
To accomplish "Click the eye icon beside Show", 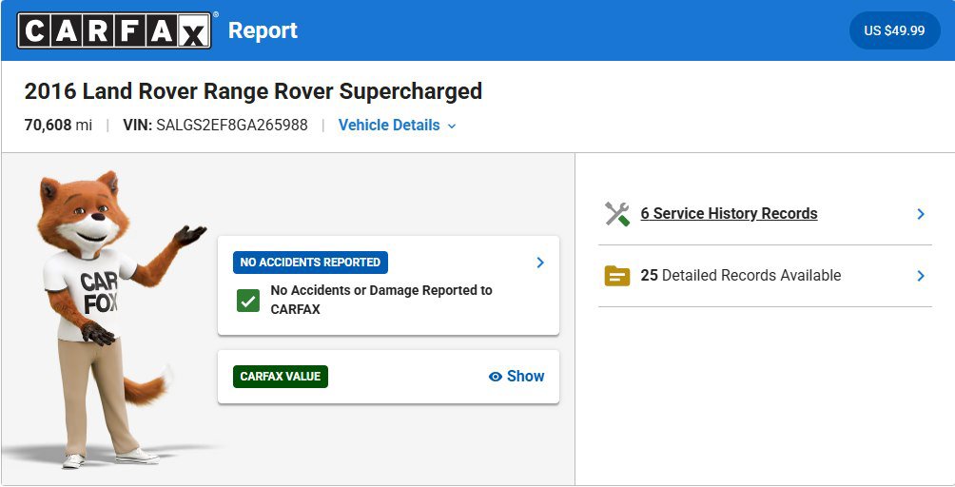I will coord(496,377).
